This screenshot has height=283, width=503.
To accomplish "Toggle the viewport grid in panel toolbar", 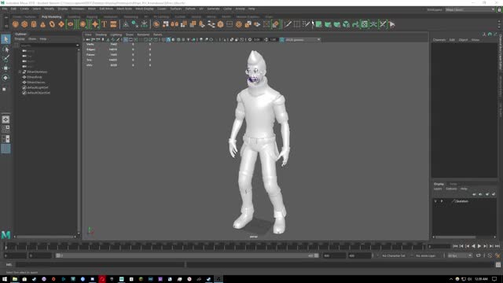I will coord(126,40).
